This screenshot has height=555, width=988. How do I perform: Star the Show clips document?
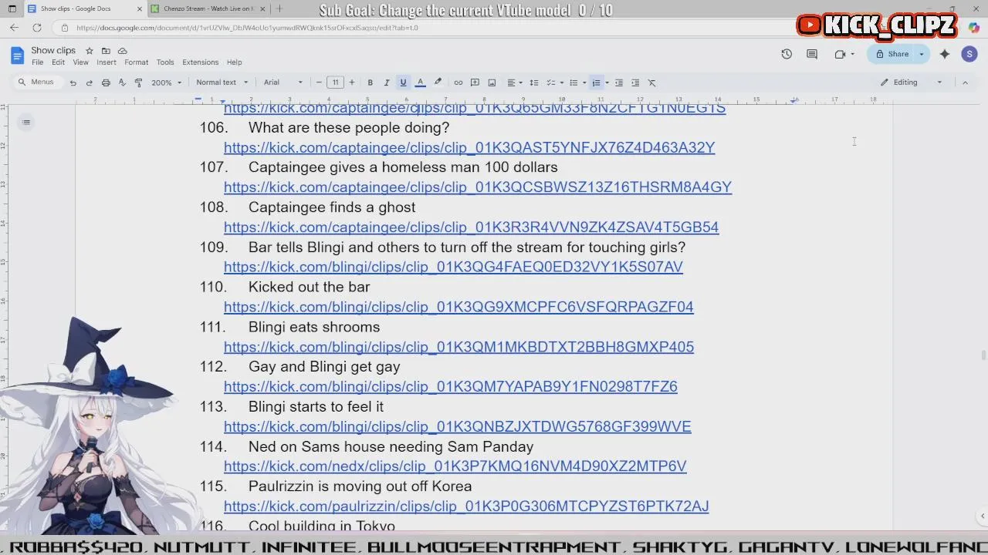90,51
